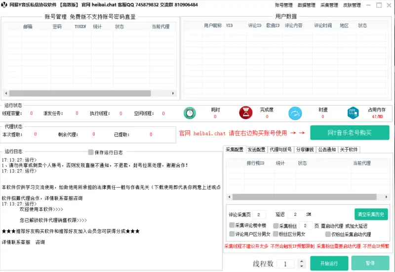Click the app logo icon in title bar

pos(5,5)
